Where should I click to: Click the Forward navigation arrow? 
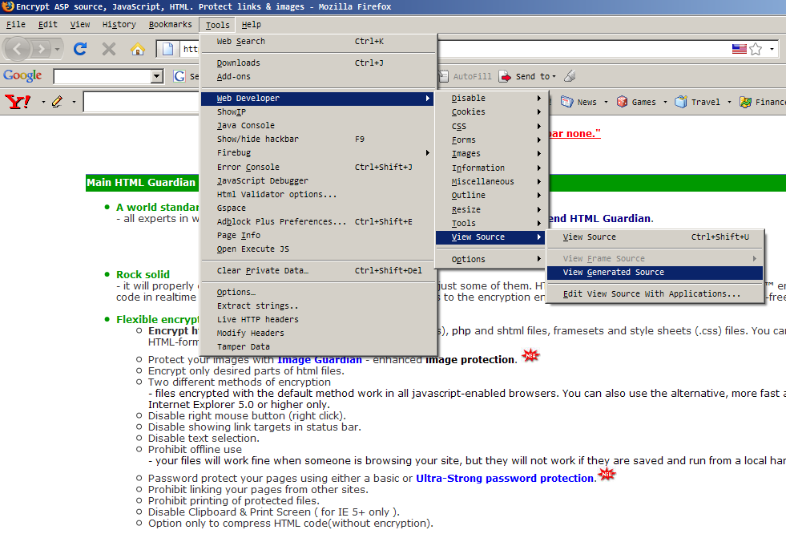point(42,49)
